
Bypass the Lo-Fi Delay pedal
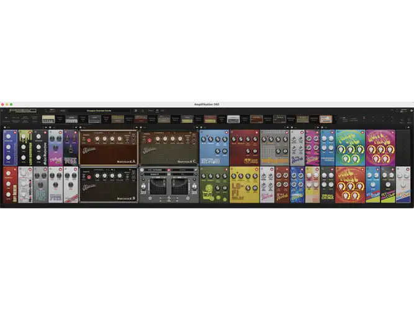click(x=256, y=169)
